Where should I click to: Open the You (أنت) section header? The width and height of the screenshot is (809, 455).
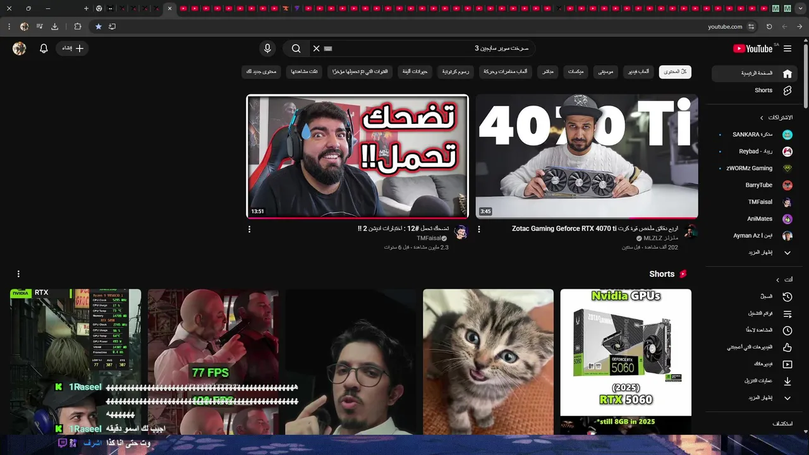784,280
